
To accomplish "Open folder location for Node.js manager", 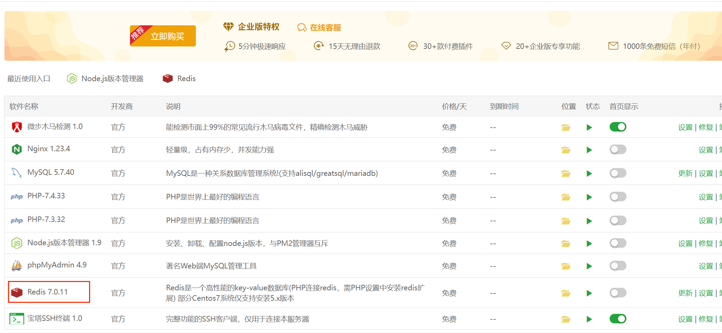I will pos(566,244).
